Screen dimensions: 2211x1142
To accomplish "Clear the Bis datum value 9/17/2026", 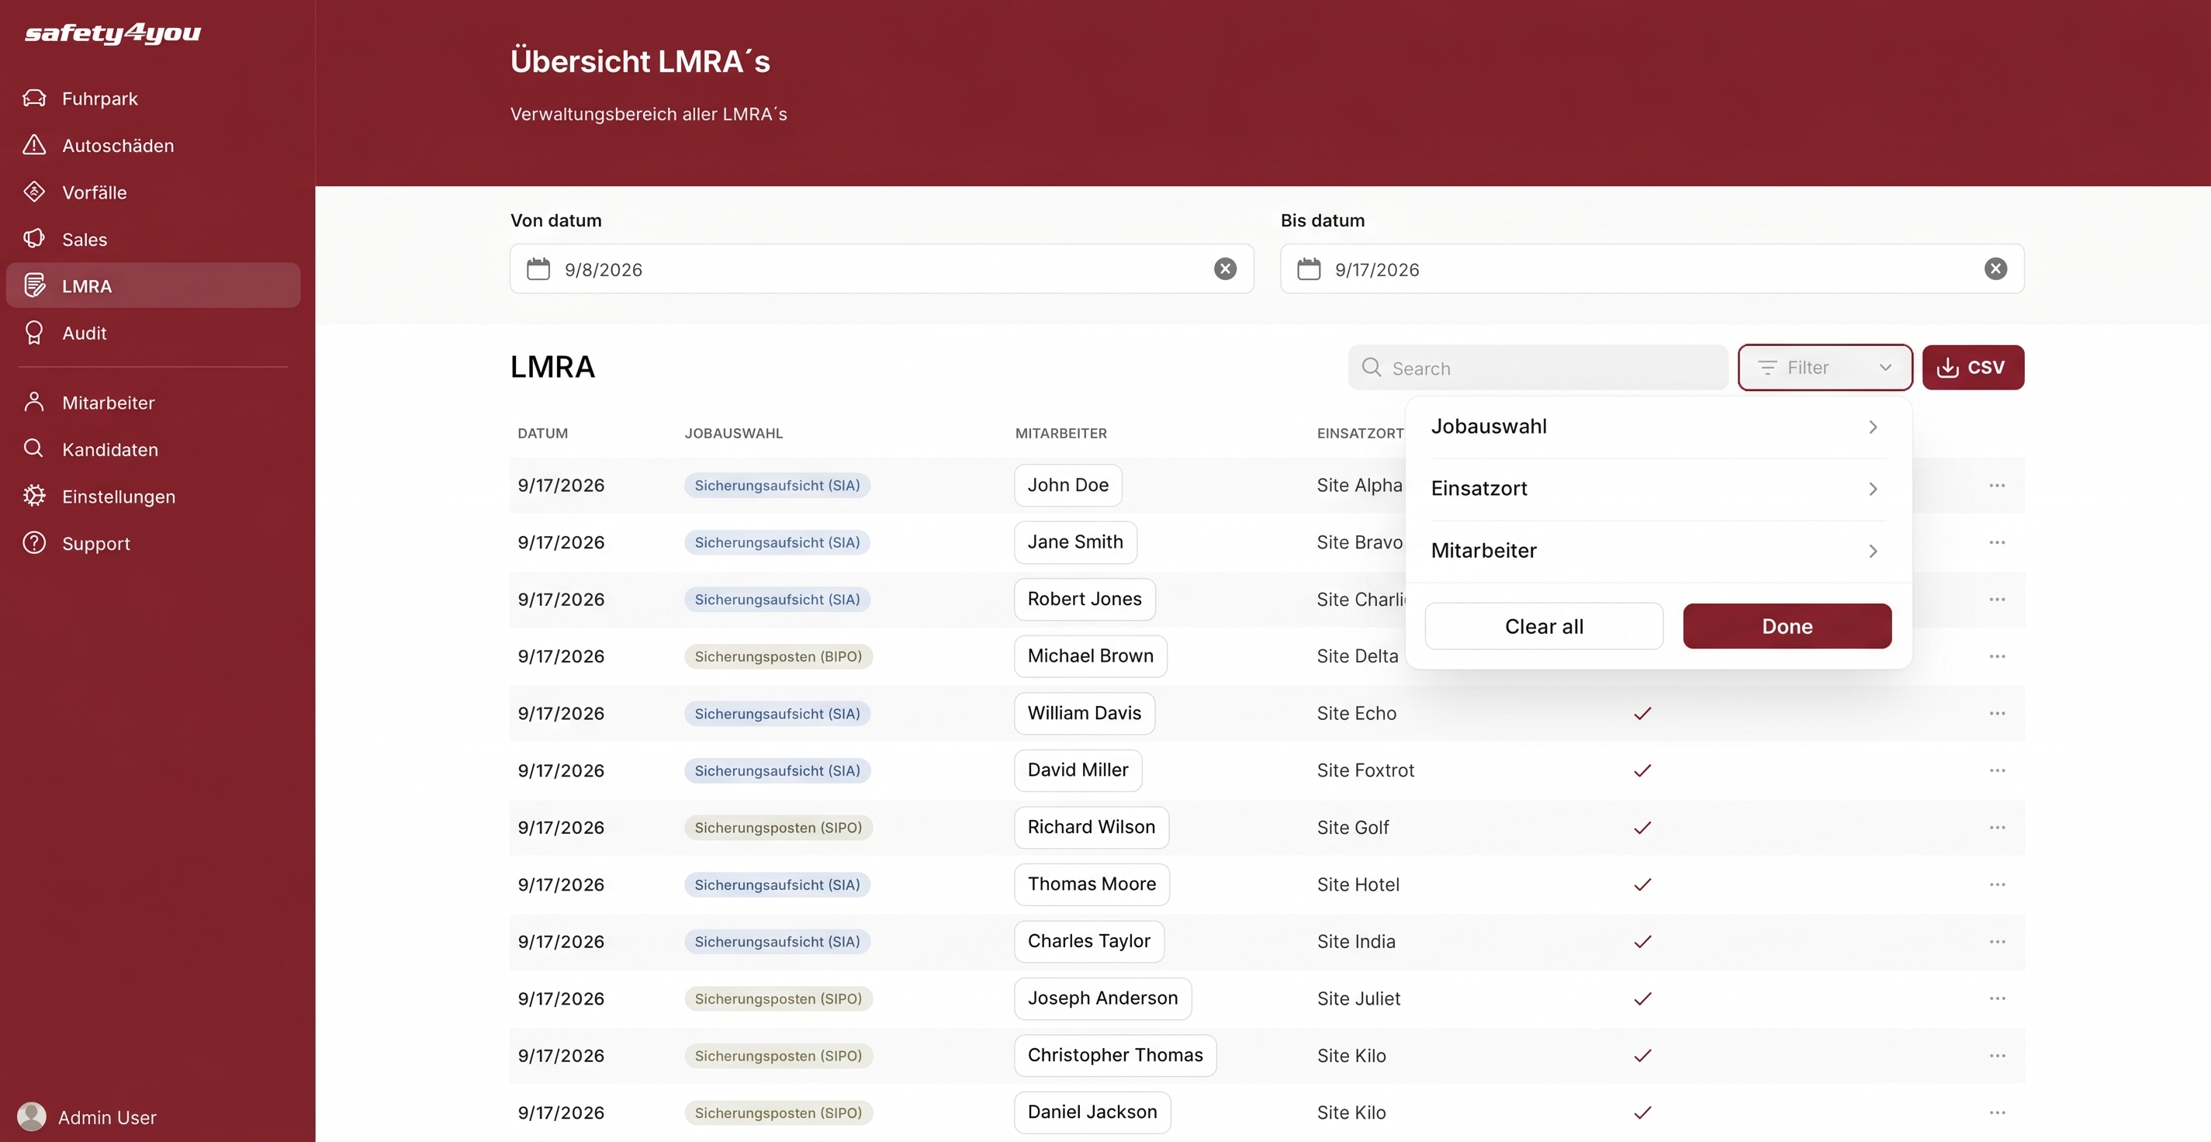I will 1995,268.
